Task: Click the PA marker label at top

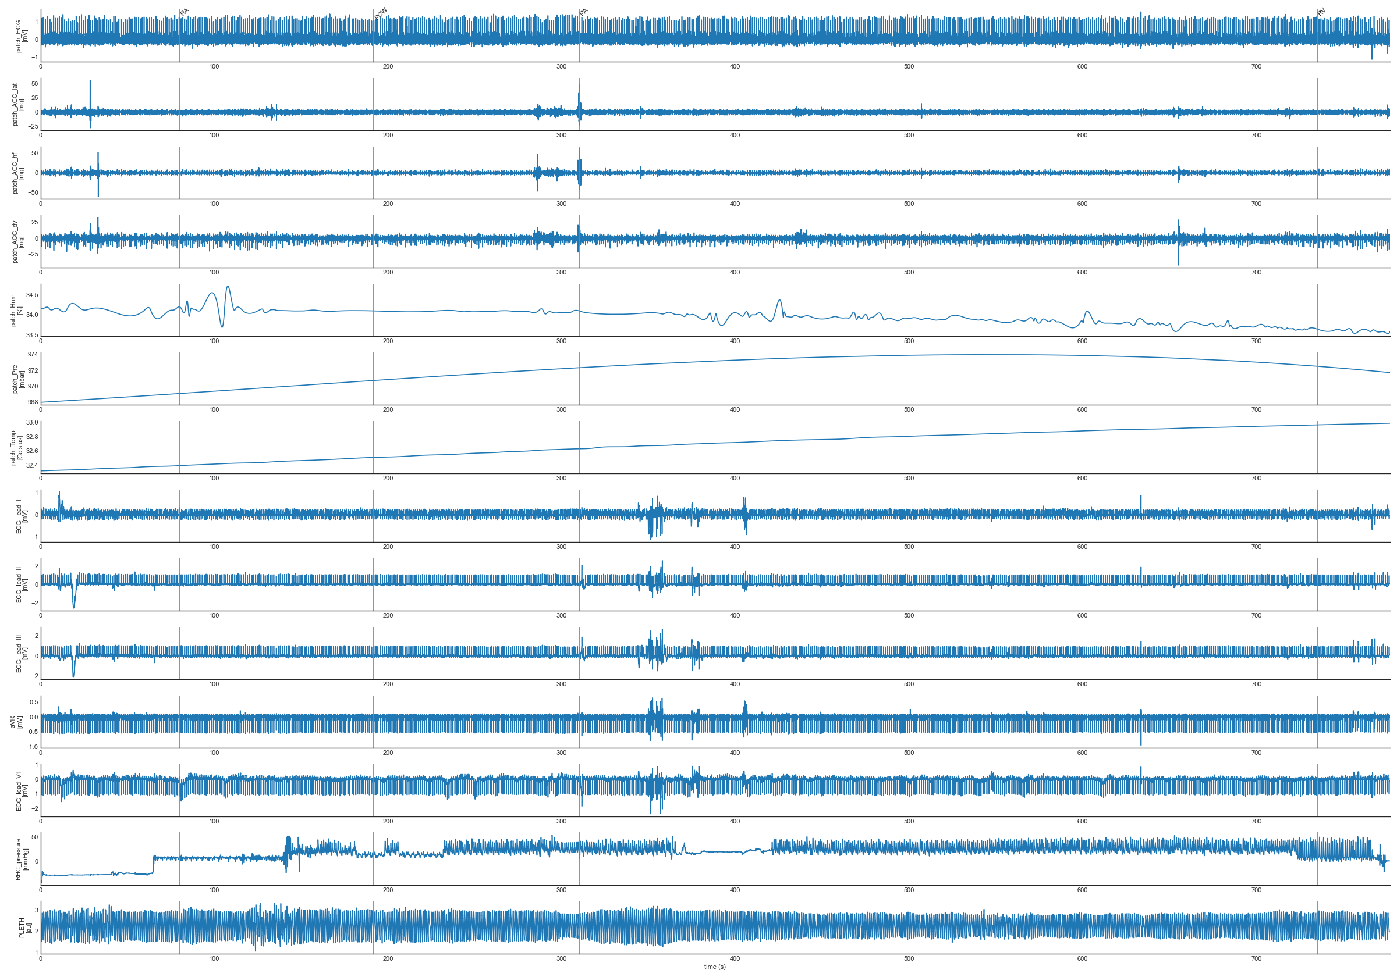Action: [584, 12]
